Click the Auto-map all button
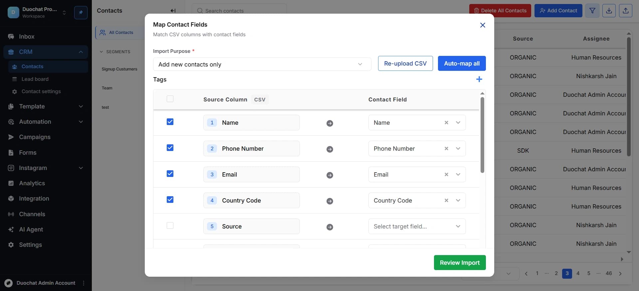 pyautogui.click(x=462, y=63)
